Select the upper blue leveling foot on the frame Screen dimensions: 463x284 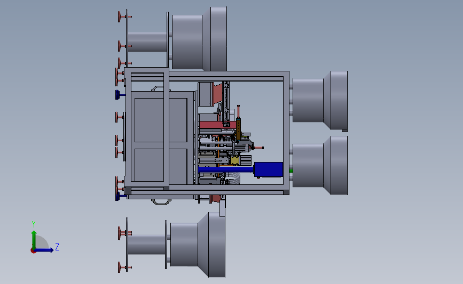pos(120,95)
